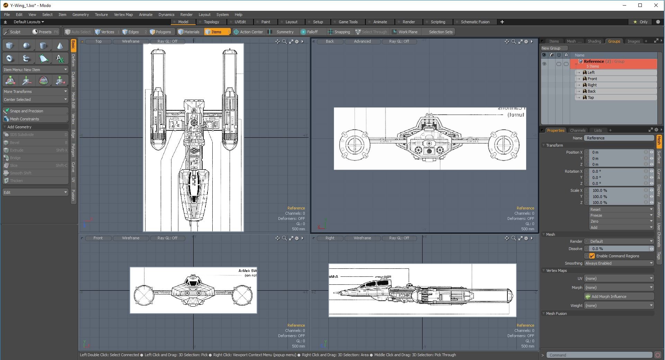Select the Cylinder primitive tool
Viewport: 665px width, 360px height.
pos(43,45)
